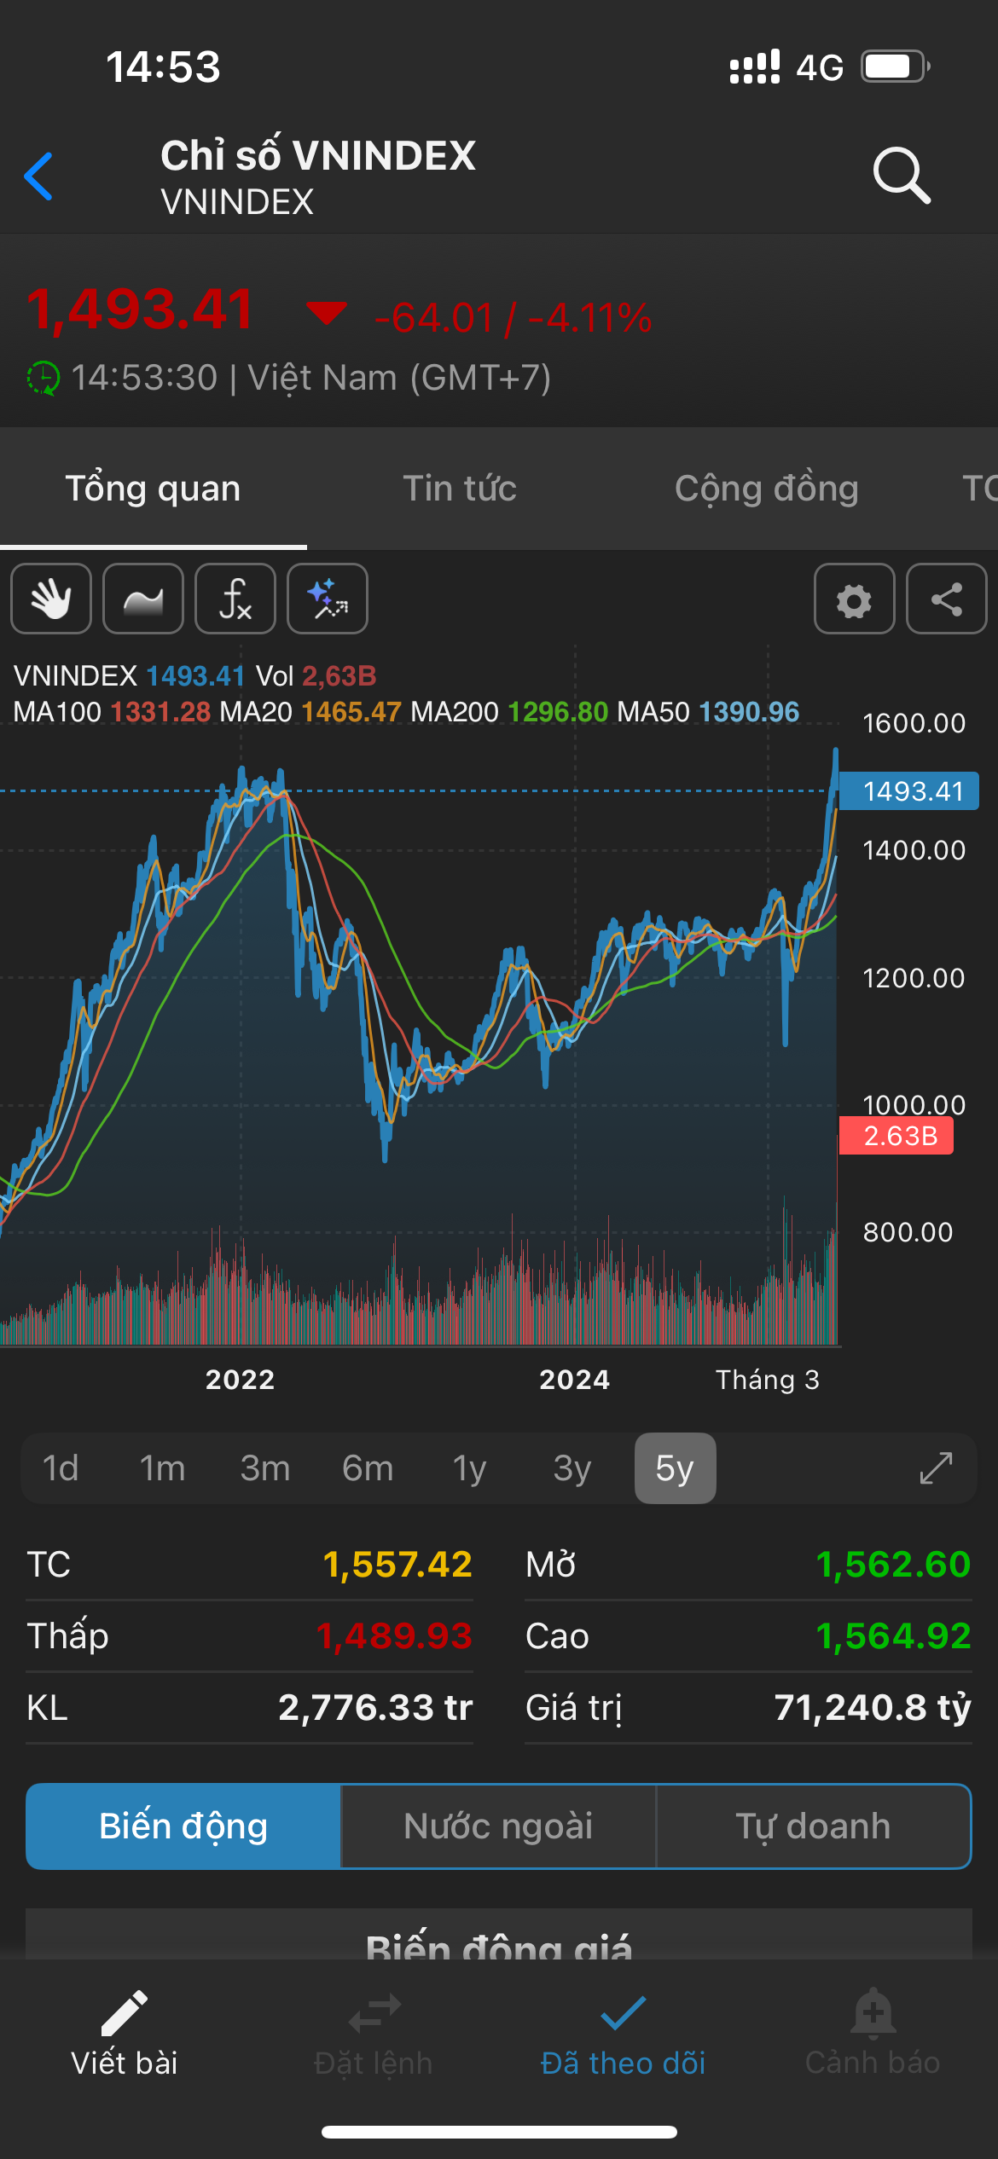The image size is (998, 2159).
Task: Select the 5y timeframe
Action: (x=675, y=1468)
